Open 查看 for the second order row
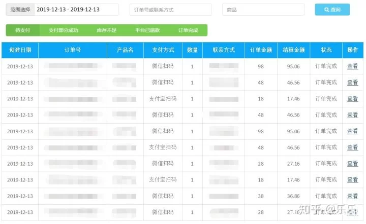Viewport: 366px width, 224px height. click(352, 83)
